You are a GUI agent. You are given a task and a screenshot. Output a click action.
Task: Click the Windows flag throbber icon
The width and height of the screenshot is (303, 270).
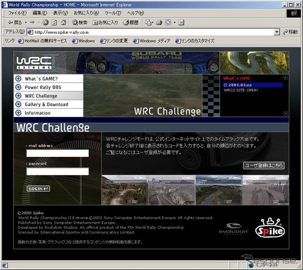click(294, 13)
